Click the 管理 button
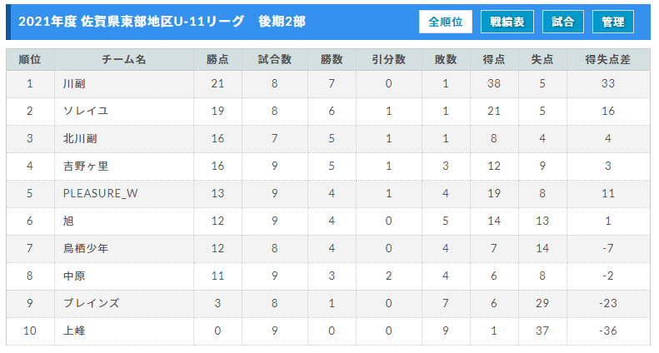659x353 pixels. click(x=613, y=22)
